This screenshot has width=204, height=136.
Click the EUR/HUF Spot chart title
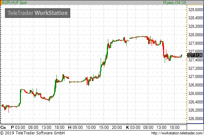click(x=14, y=3)
